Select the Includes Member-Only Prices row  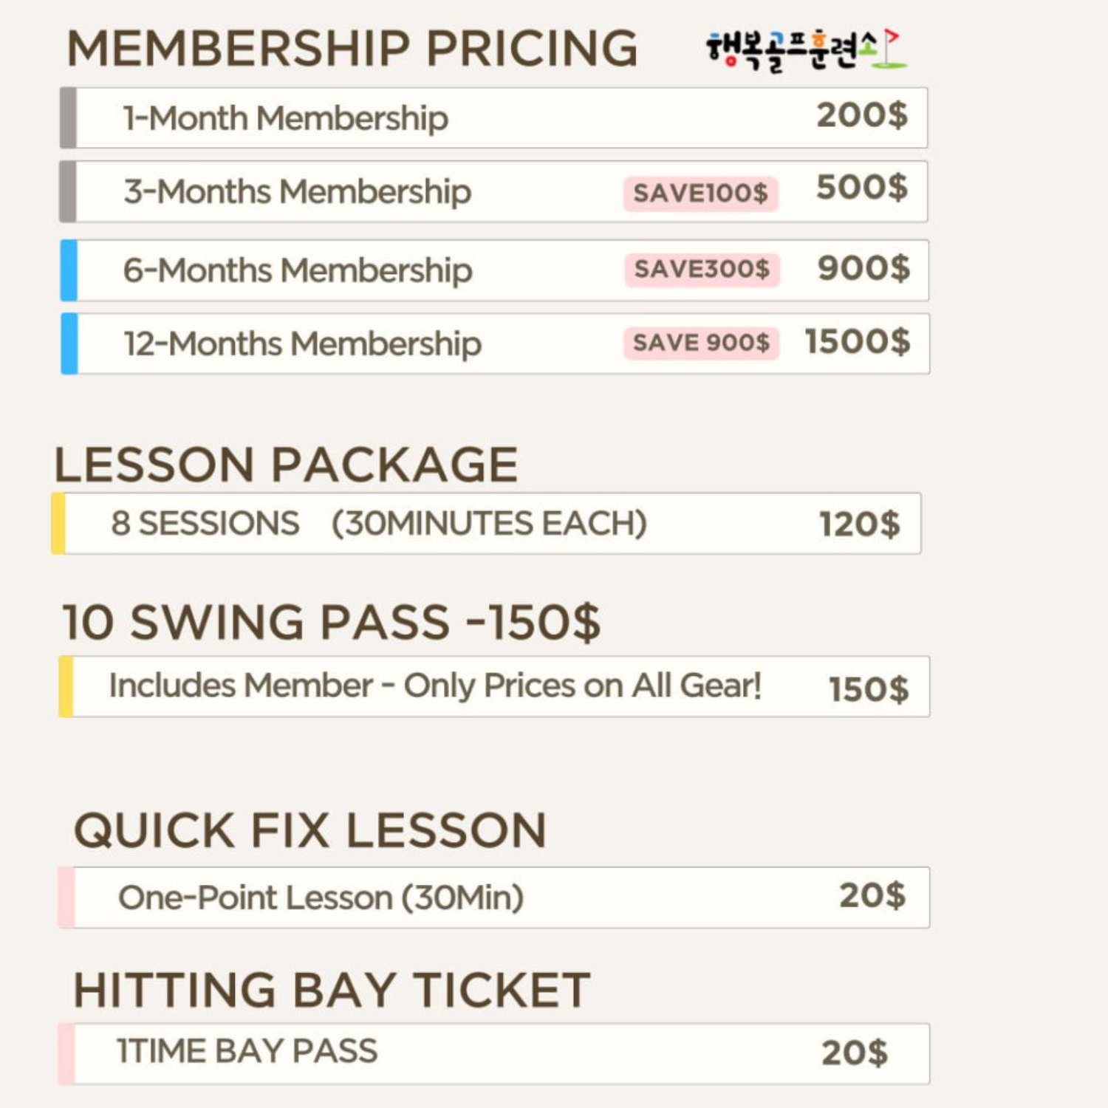(x=494, y=686)
